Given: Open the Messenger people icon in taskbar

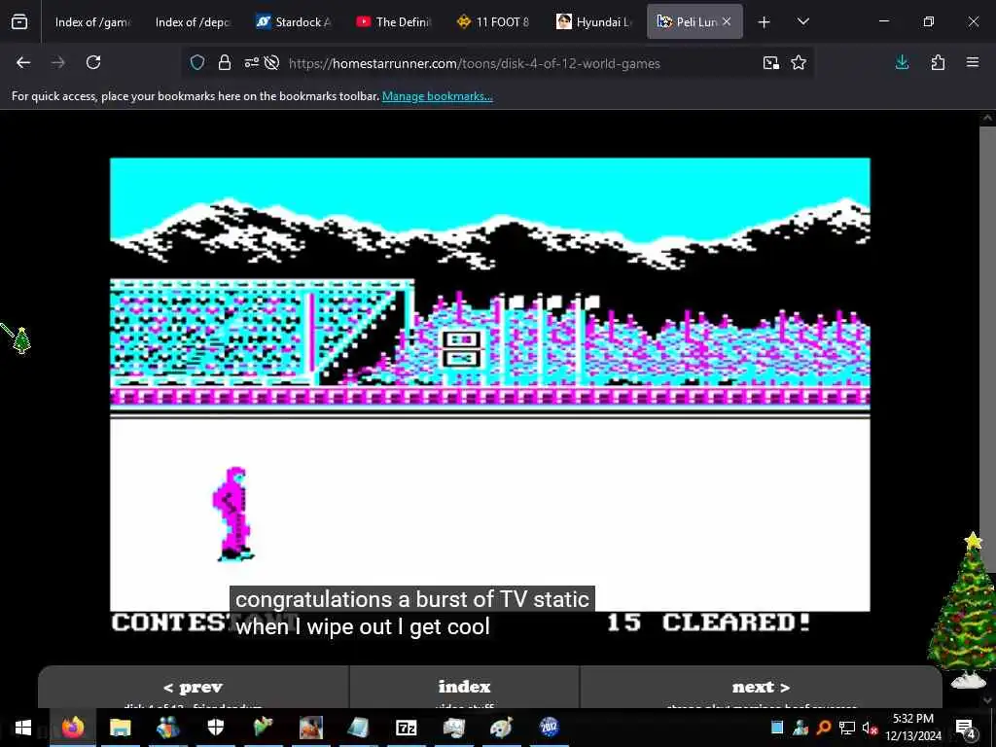Looking at the screenshot, I should tap(167, 728).
